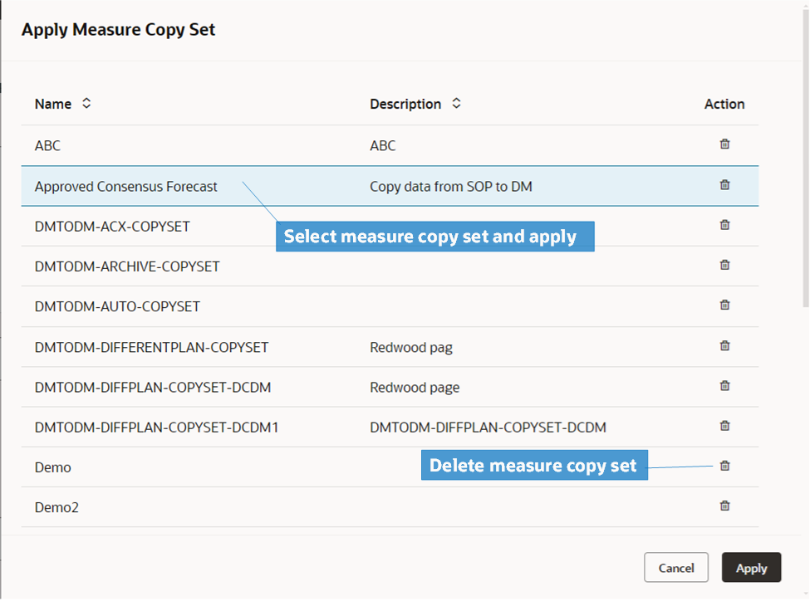Delete DMTODM-ARCHIVE-COPYSET via delete icon
This screenshot has width=810, height=601.
point(724,265)
